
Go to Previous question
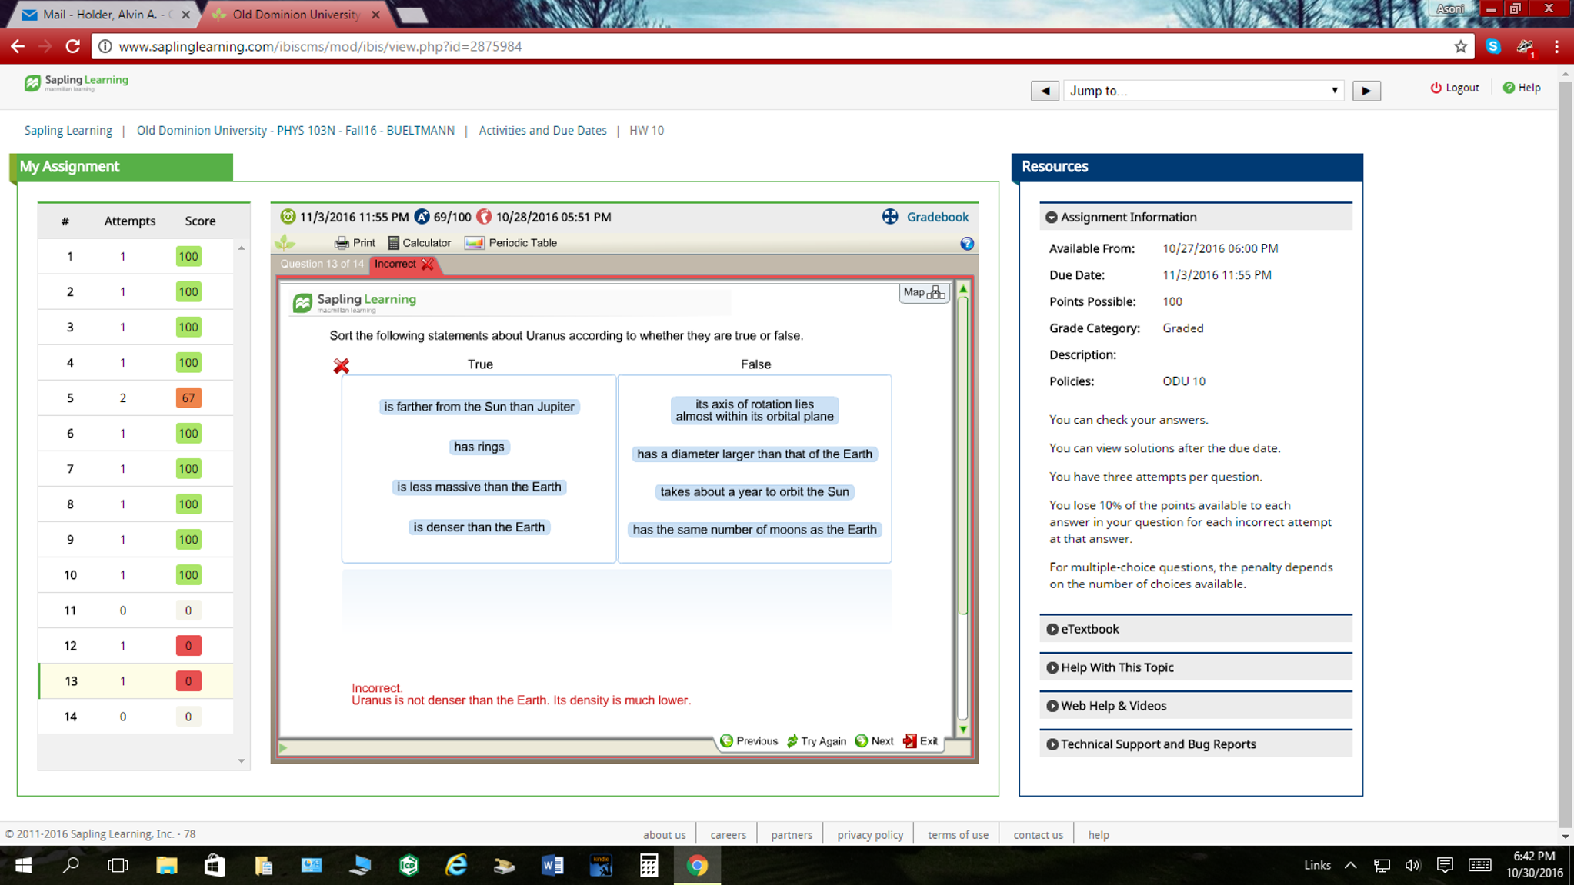click(749, 741)
